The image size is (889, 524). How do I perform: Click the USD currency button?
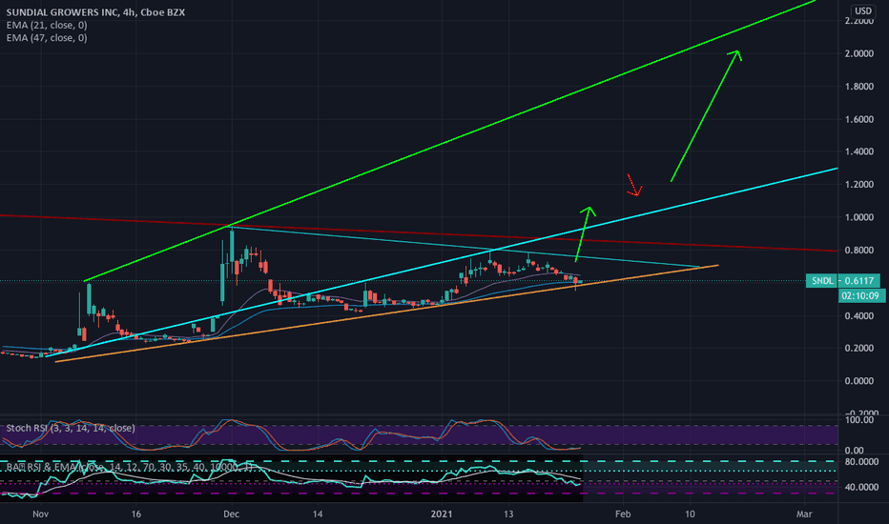pyautogui.click(x=863, y=10)
